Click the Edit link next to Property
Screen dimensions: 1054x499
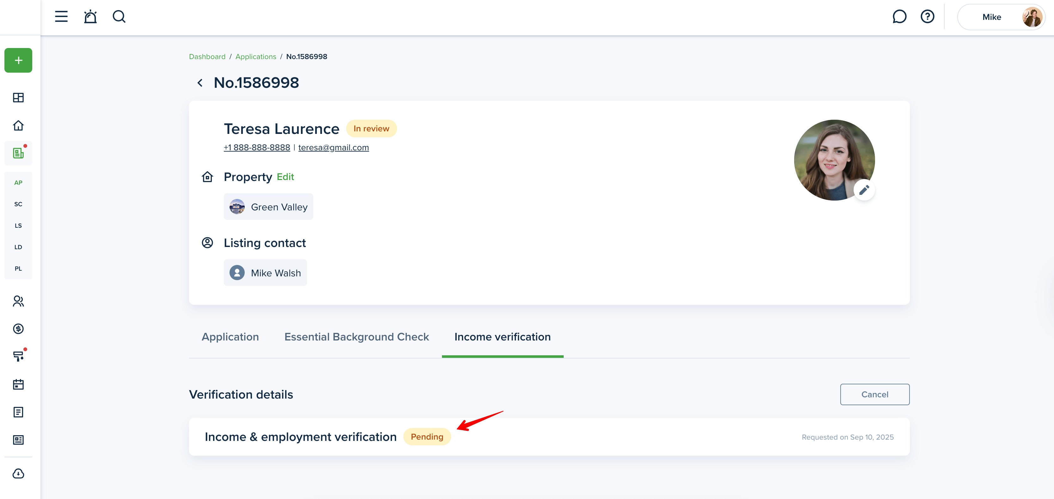pos(285,177)
